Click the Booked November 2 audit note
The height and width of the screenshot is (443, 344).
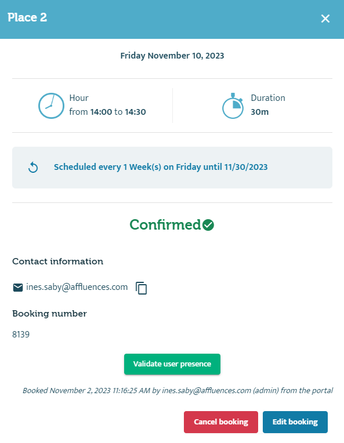pyautogui.click(x=178, y=390)
